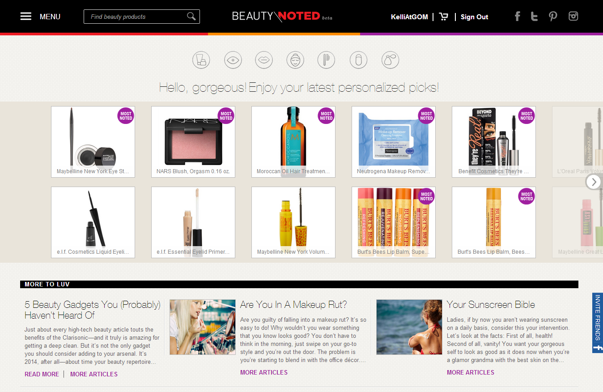
Task: Open the Neutrogena Makeup Remover card
Action: (394, 142)
